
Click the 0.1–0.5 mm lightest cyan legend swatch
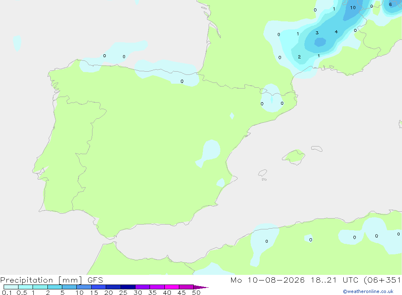[11, 287]
